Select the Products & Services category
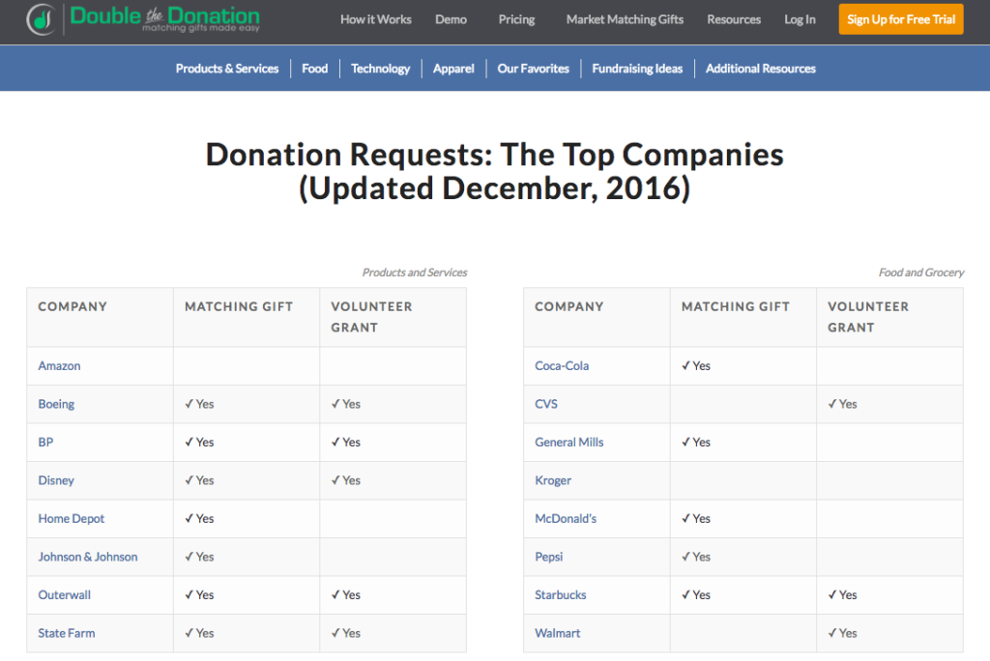 226,68
